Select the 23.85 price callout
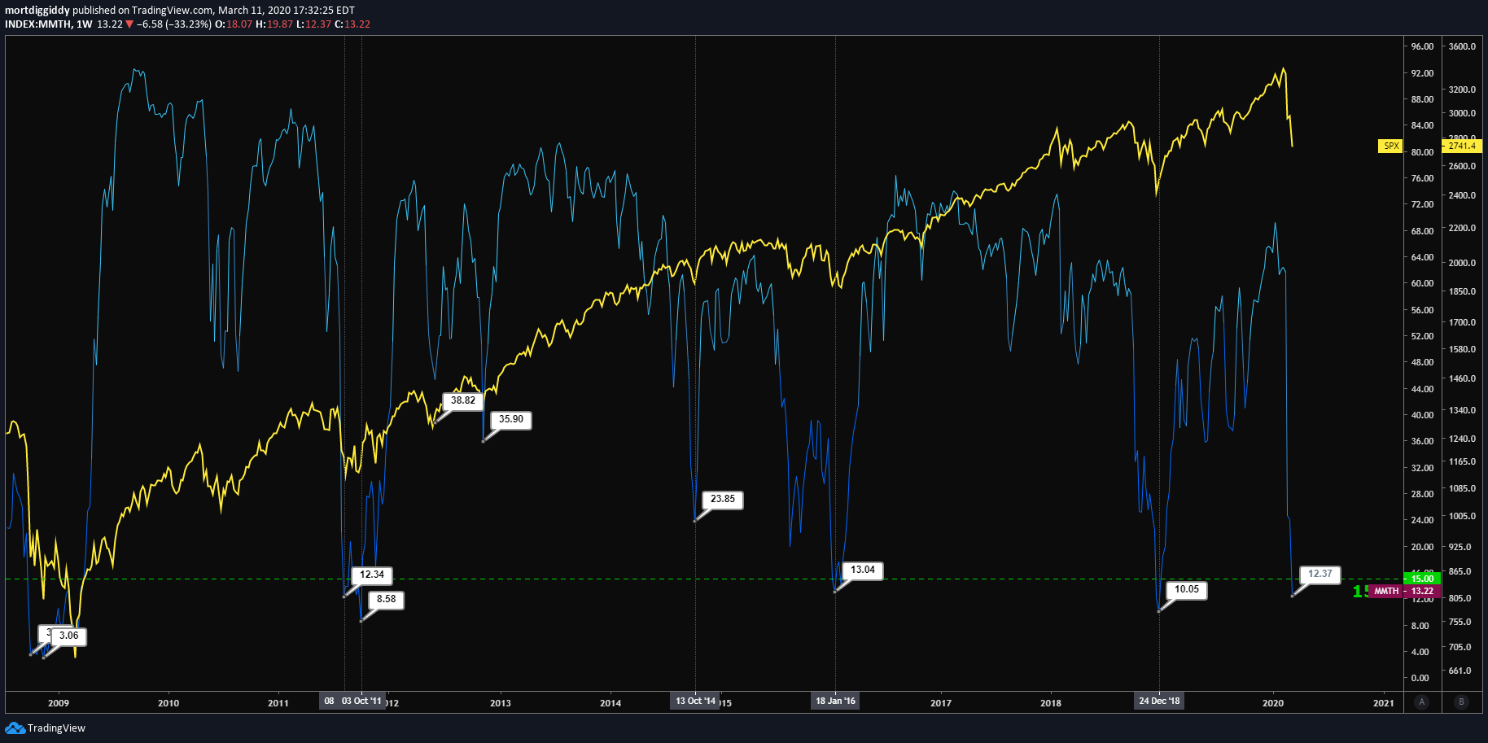Screen dimensions: 1488x743 pos(723,499)
